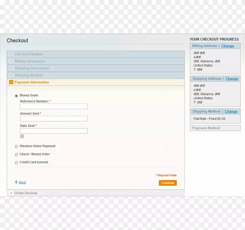Select the Money Gram payment option
The width and height of the screenshot is (245, 230).
[x=16, y=96]
